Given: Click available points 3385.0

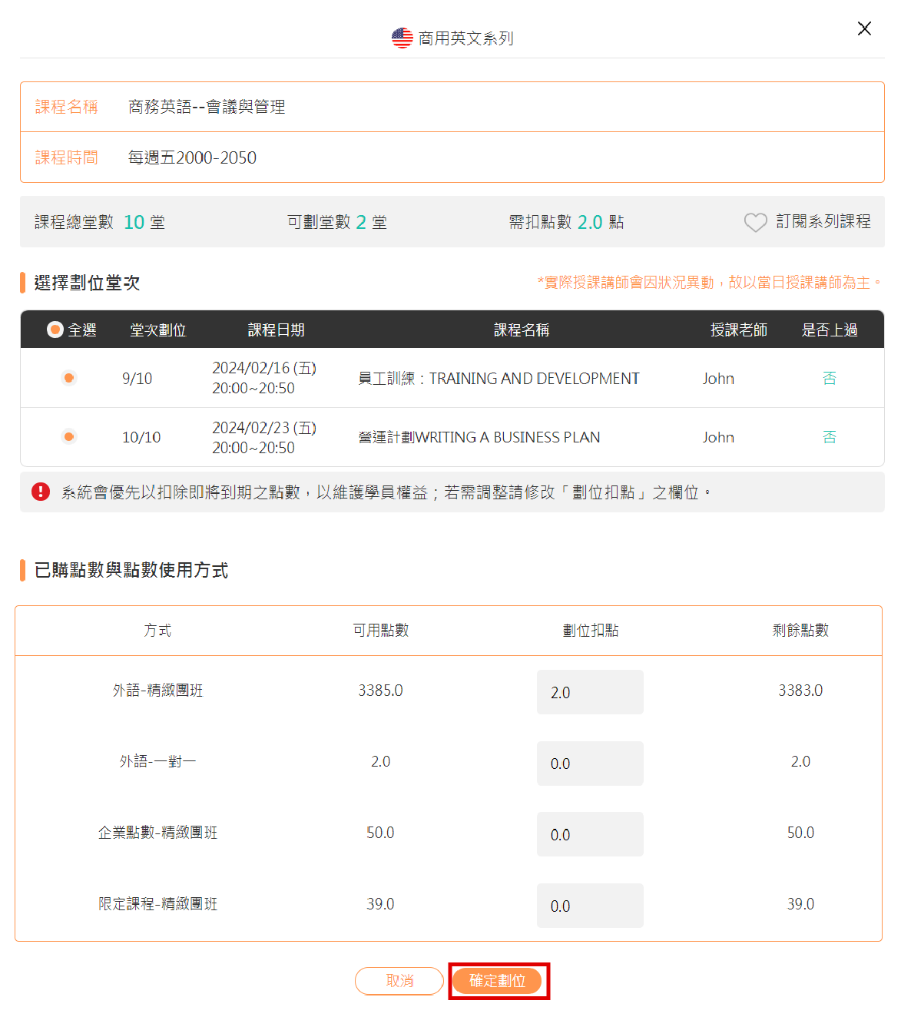Looking at the screenshot, I should coord(380,690).
